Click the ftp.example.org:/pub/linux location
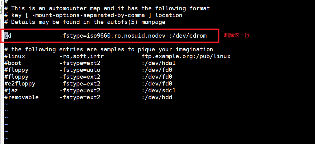The height and width of the screenshot is (144, 315). click(186, 56)
